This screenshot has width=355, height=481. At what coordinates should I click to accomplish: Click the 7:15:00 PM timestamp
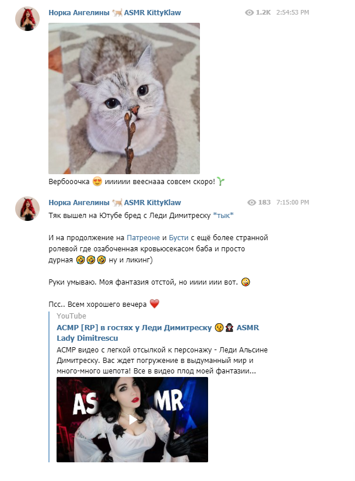coord(293,202)
